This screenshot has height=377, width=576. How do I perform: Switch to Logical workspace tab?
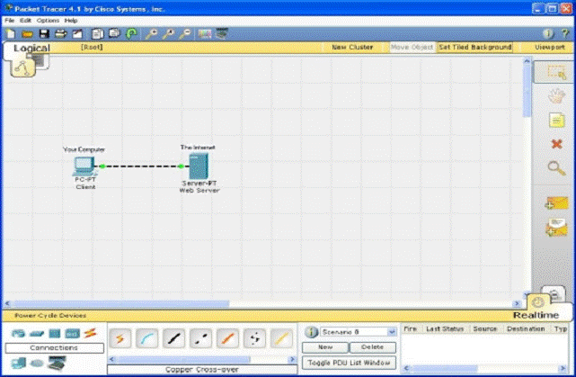coord(31,49)
